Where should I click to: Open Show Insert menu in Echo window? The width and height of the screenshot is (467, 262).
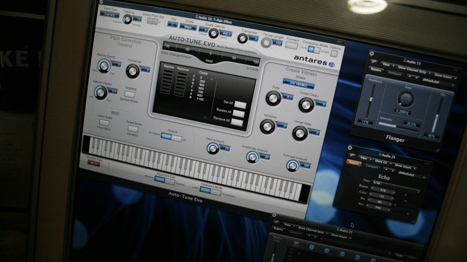(405, 167)
